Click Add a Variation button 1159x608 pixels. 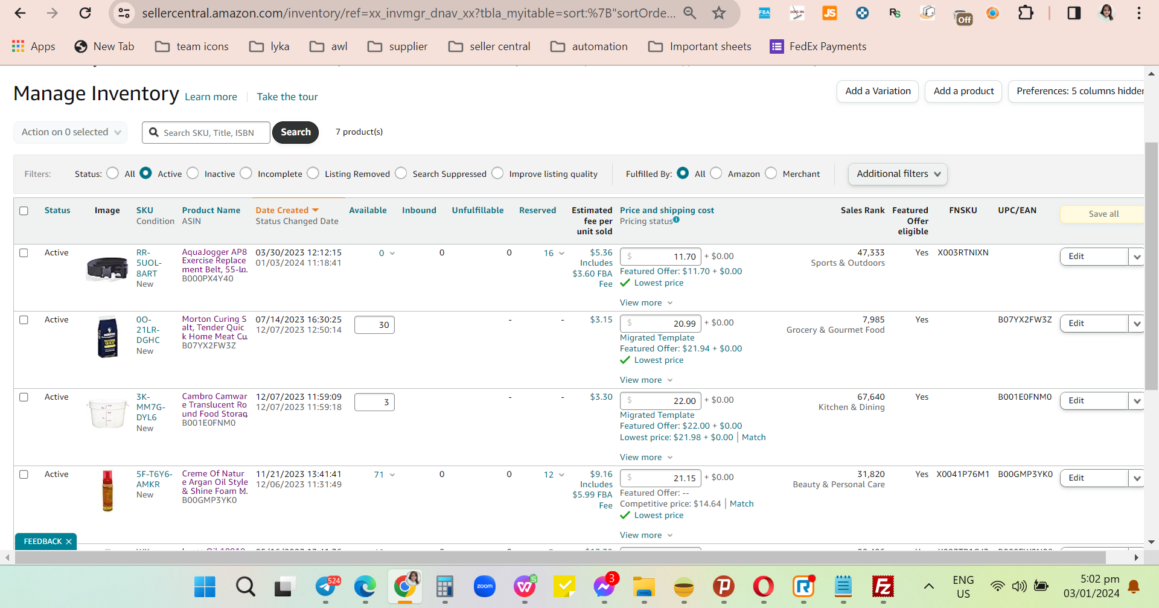click(x=878, y=91)
